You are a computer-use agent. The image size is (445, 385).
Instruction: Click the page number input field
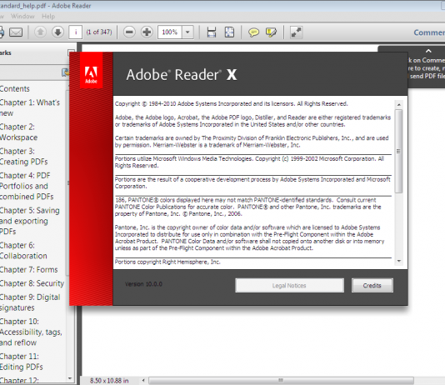[76, 32]
